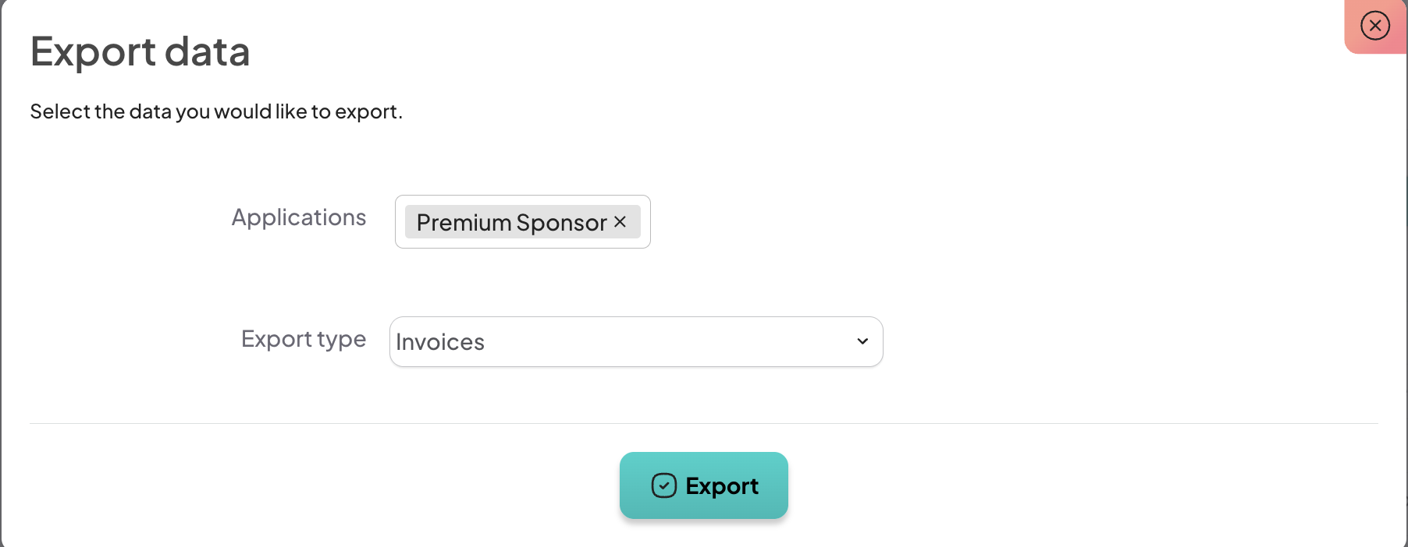This screenshot has width=1408, height=547.
Task: Click the circled X icon top right
Action: coord(1374,26)
